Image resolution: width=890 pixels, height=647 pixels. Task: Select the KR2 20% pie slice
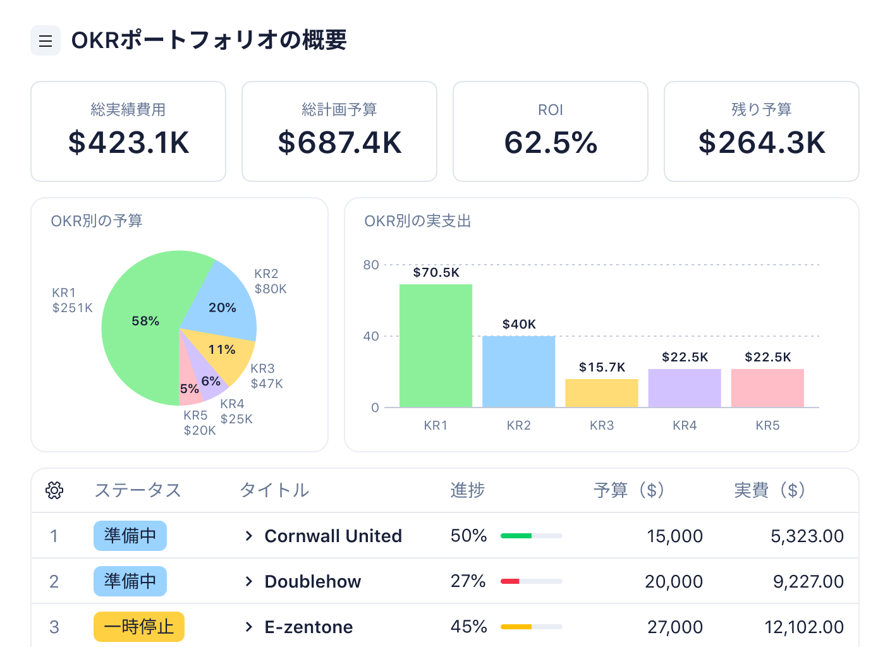click(x=221, y=308)
